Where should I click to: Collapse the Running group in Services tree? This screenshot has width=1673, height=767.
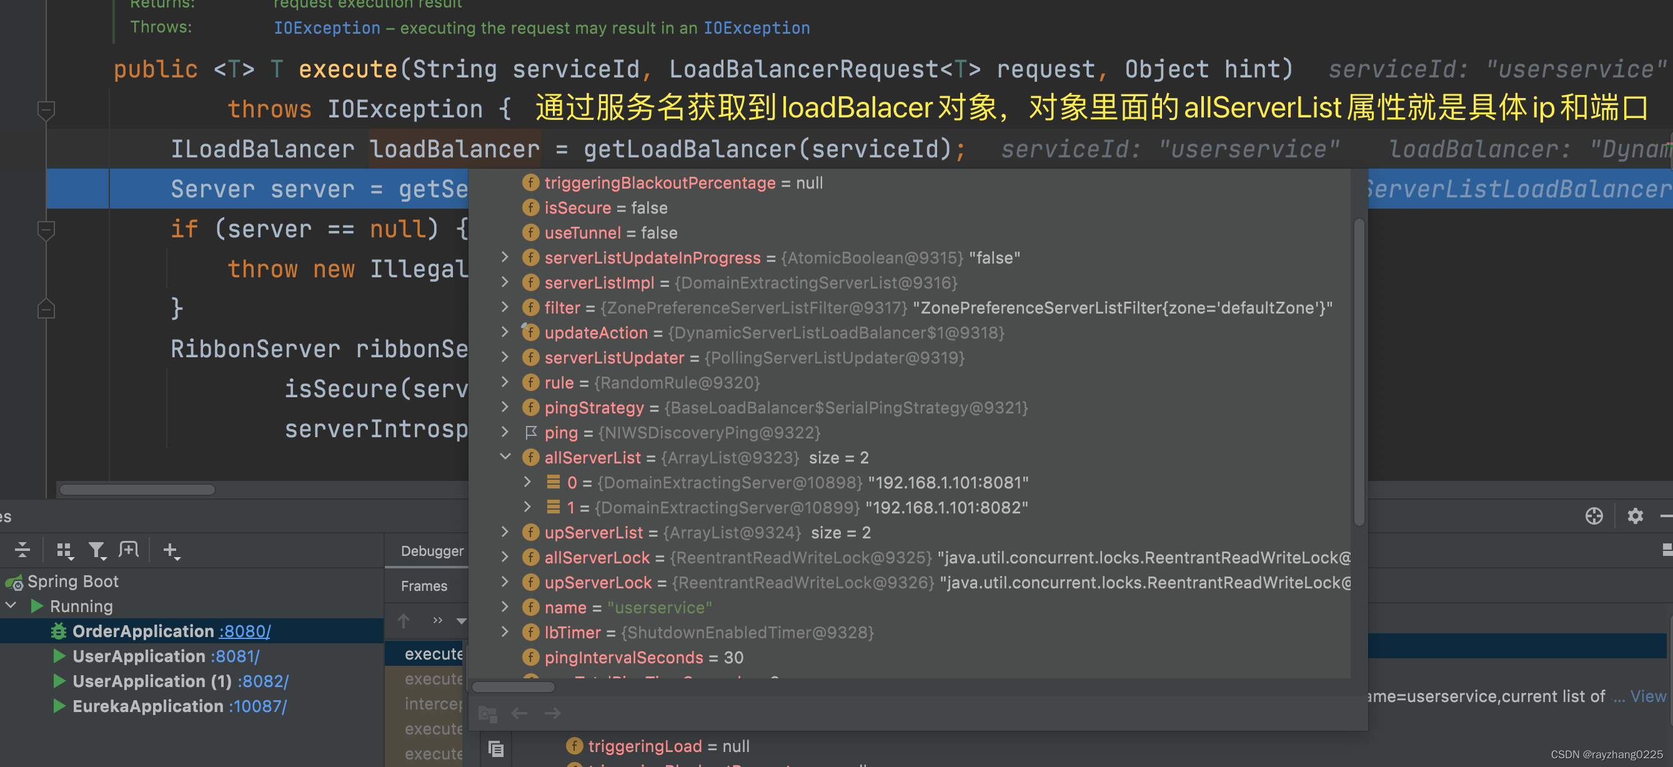click(11, 606)
